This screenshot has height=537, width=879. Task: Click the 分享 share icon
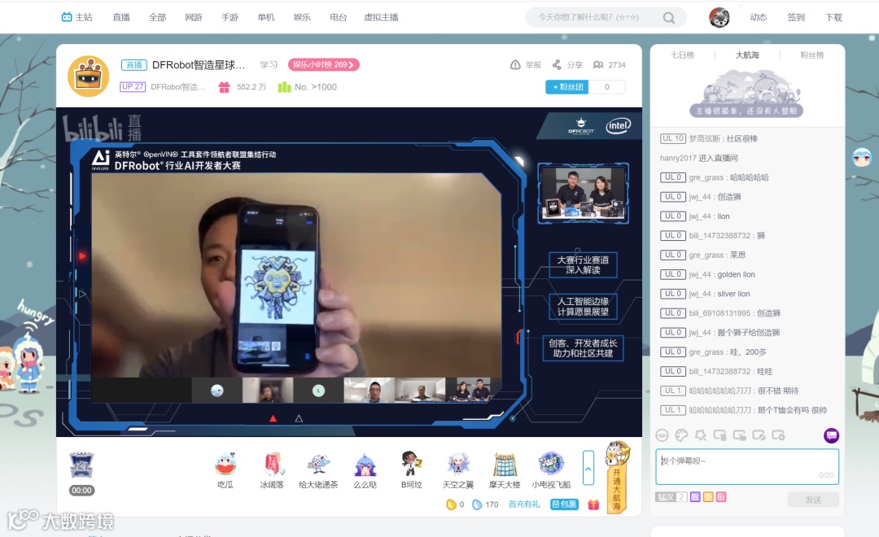point(557,65)
